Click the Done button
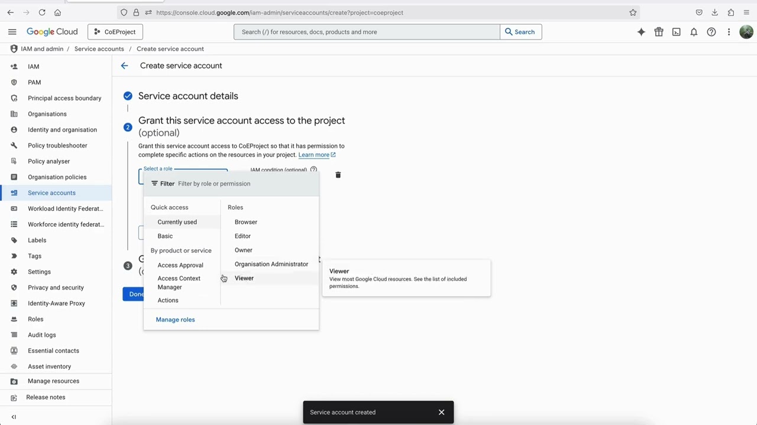 point(134,294)
